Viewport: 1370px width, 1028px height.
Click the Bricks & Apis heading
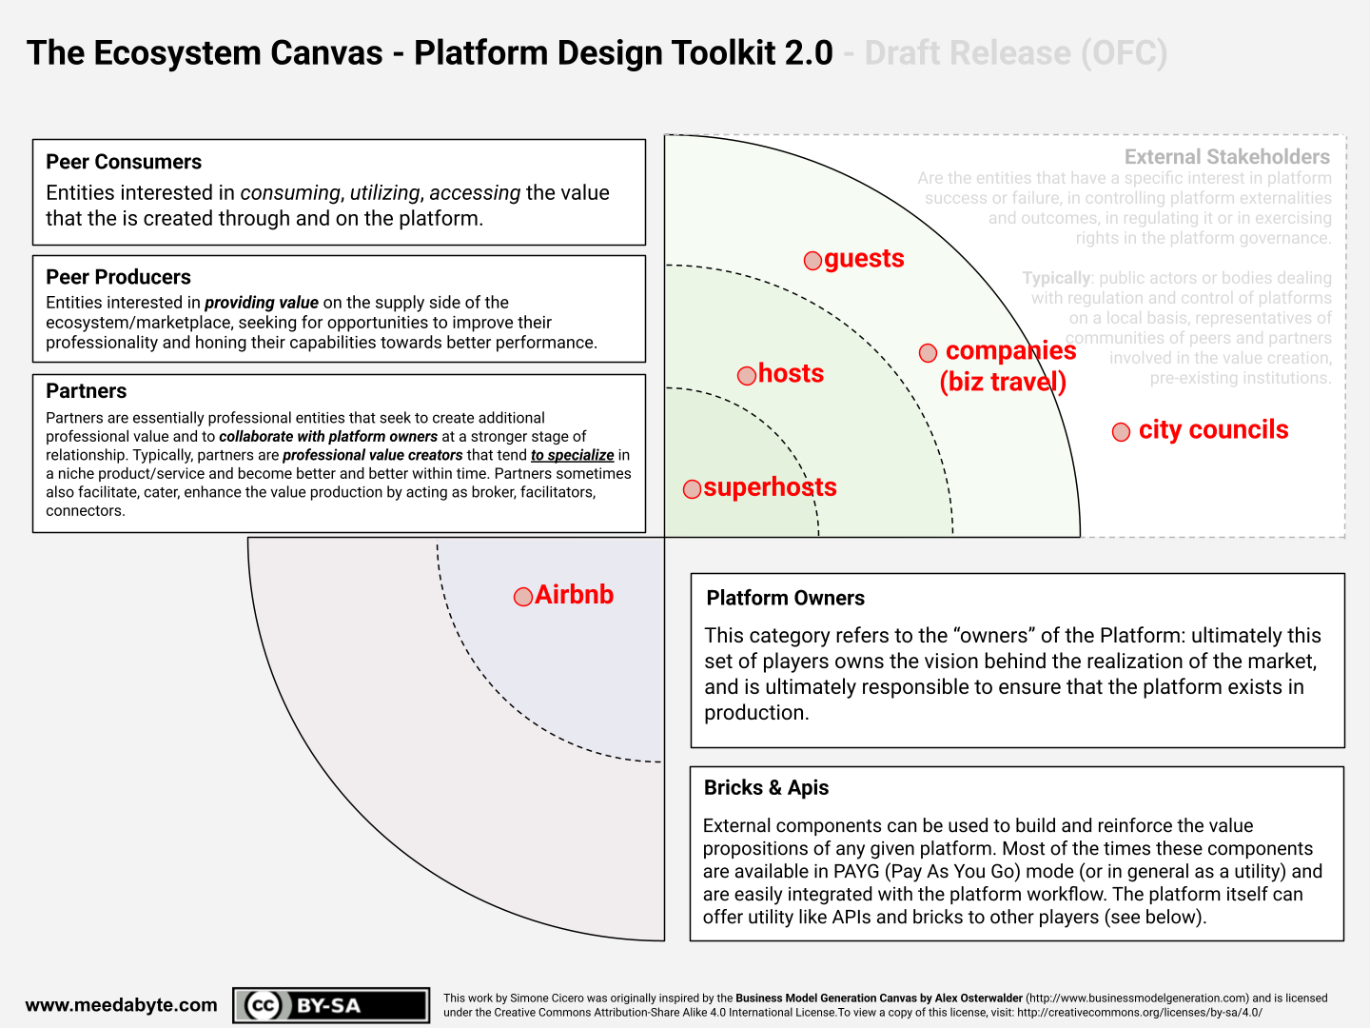point(767,788)
